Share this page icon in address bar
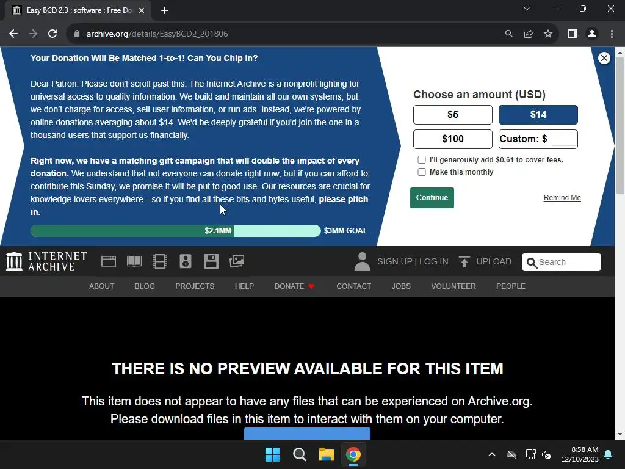 [529, 34]
